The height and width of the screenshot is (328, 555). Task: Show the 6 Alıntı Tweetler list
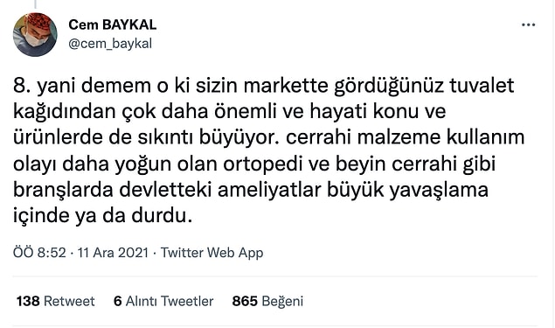[x=163, y=302]
